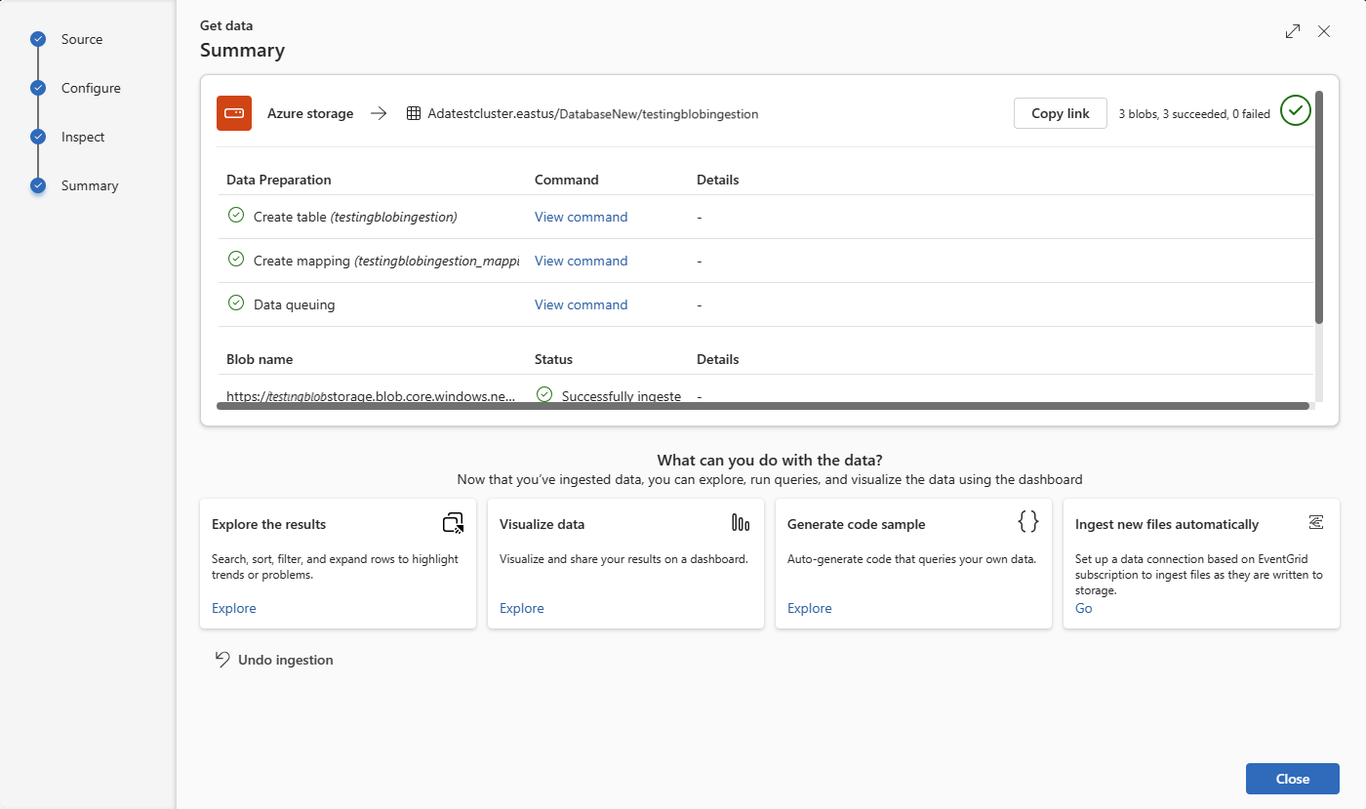Screen dimensions: 1366x809
Task: Click the Summary step circle icon
Action: (x=38, y=185)
